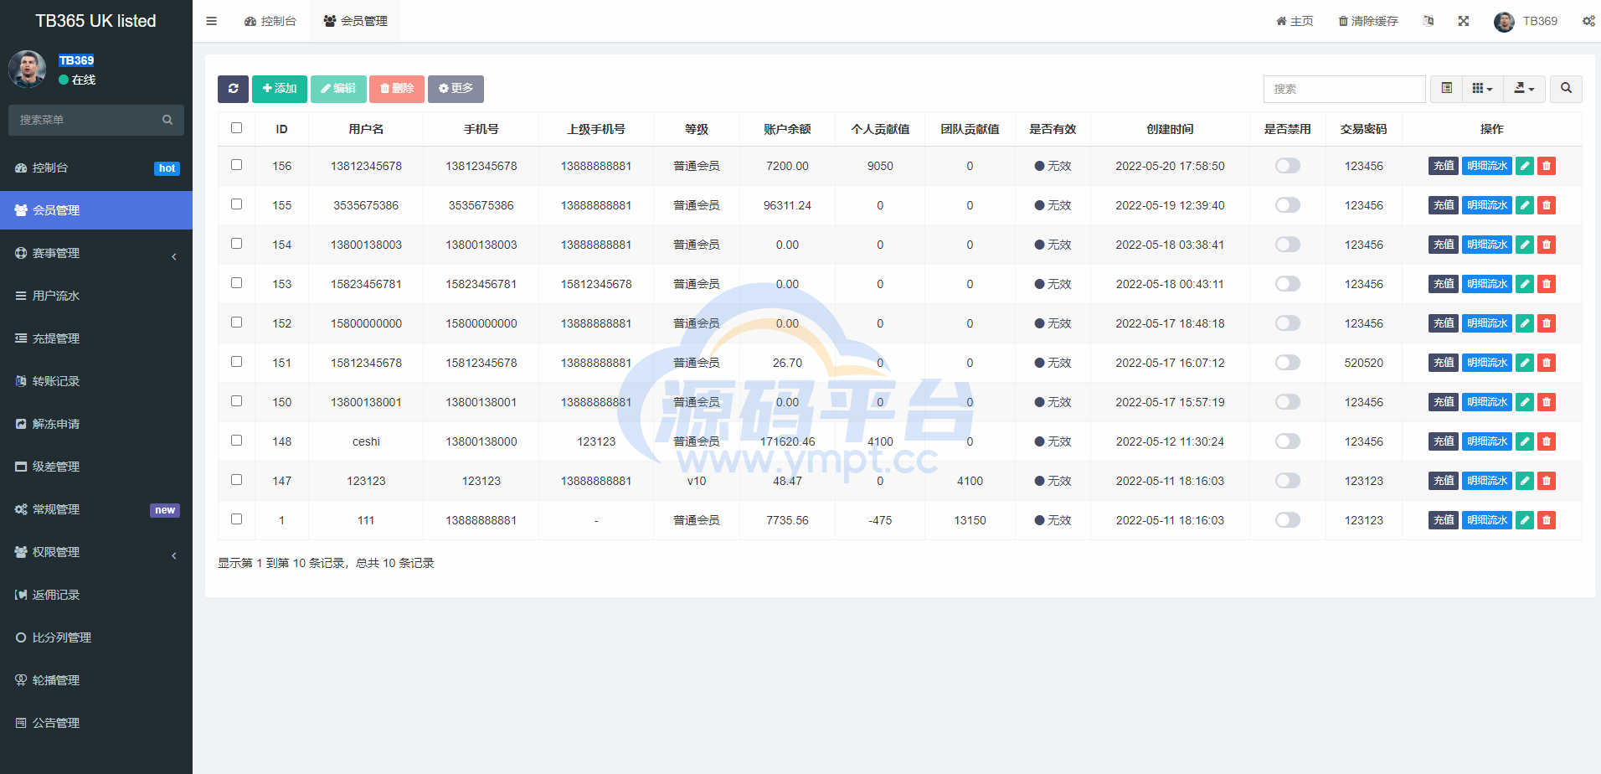Switch to the 会员管理 tab
The image size is (1601, 774).
coord(355,21)
